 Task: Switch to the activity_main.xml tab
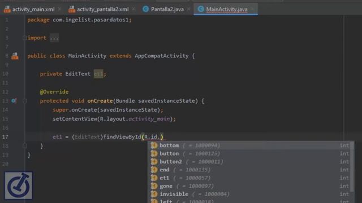33,10
